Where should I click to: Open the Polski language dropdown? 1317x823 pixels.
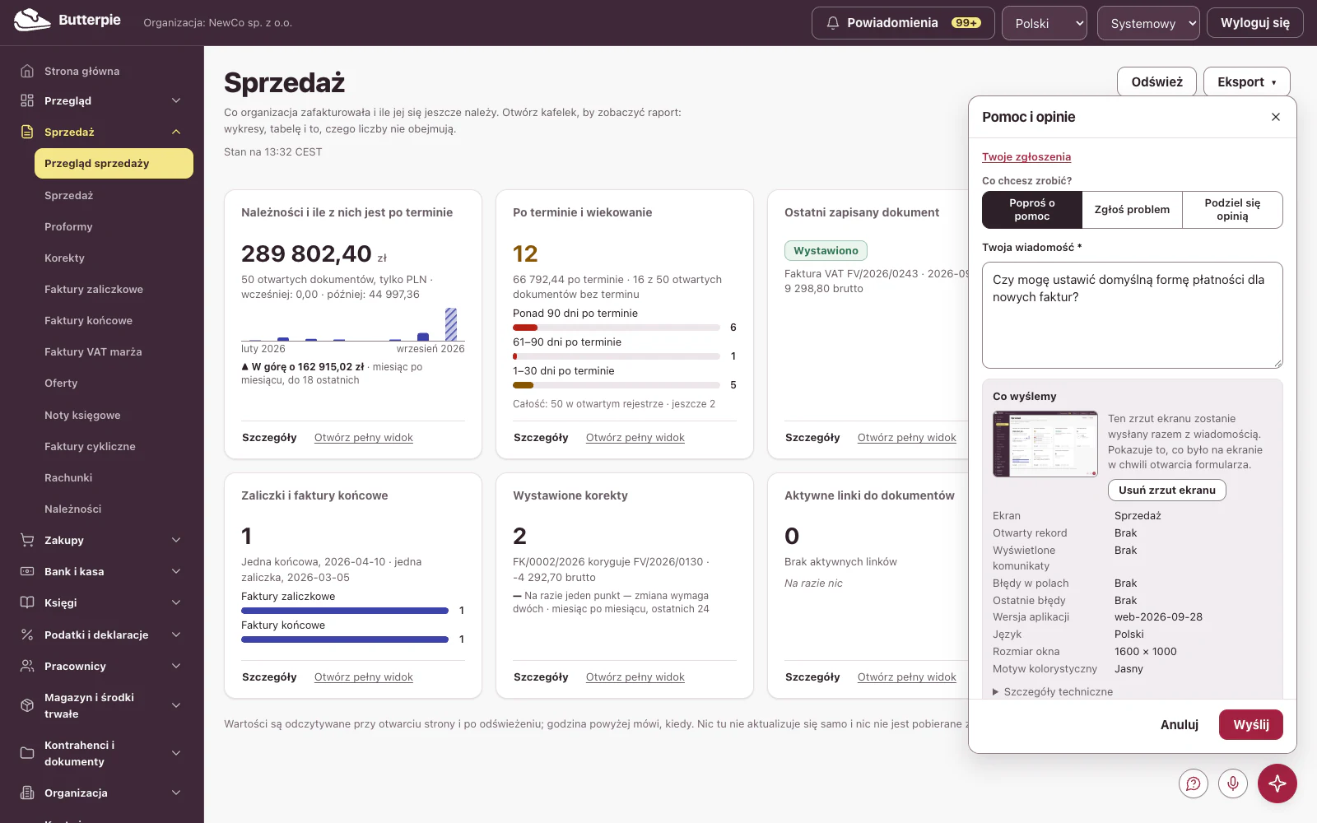(1045, 23)
